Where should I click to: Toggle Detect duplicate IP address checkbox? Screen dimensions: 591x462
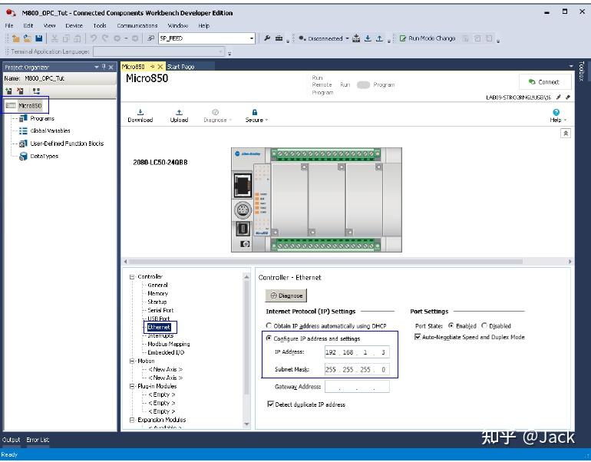point(270,404)
